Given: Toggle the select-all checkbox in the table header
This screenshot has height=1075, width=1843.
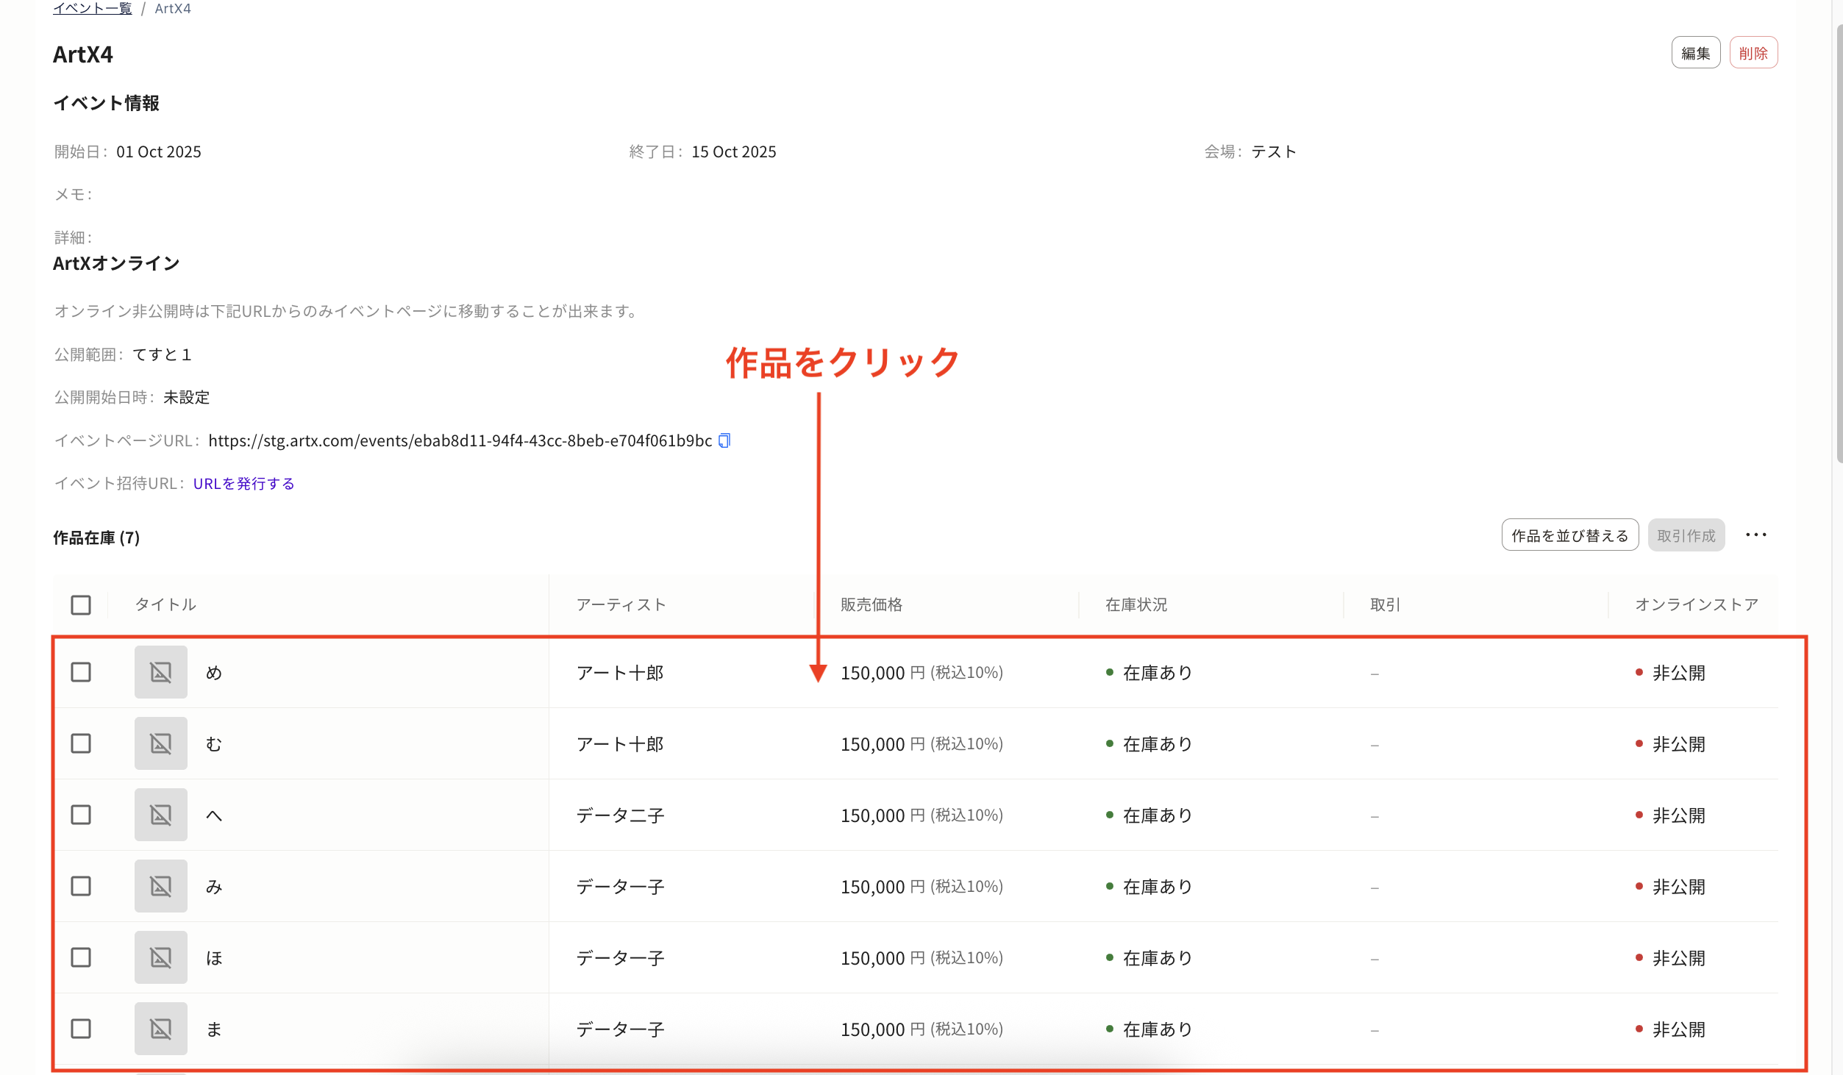Looking at the screenshot, I should [x=80, y=604].
